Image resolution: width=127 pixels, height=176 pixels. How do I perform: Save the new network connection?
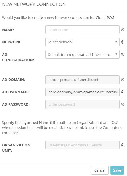click(x=117, y=170)
